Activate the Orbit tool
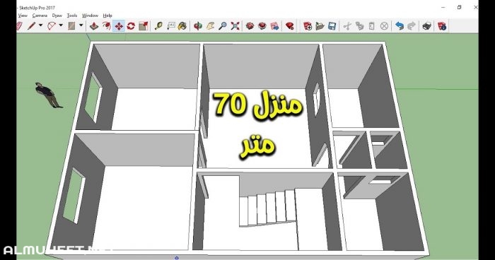 point(198,26)
